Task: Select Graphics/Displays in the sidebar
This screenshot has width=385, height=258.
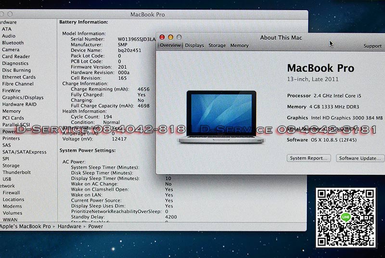Action: [x=23, y=98]
